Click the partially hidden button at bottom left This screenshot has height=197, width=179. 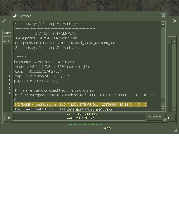tap(8, 118)
